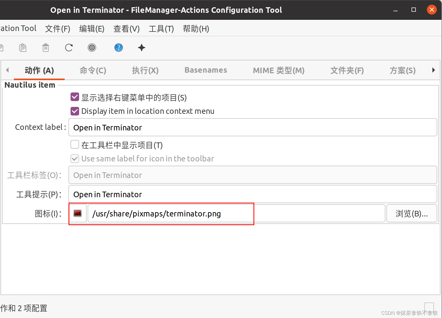
Task: Switch to the 方案(S) tab
Action: point(403,71)
